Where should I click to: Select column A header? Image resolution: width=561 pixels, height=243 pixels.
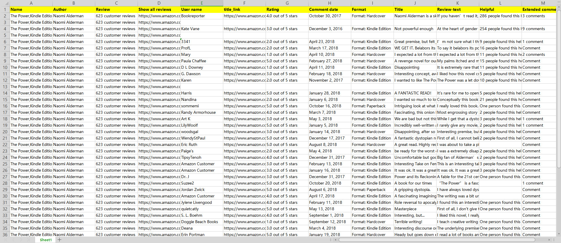point(31,3)
